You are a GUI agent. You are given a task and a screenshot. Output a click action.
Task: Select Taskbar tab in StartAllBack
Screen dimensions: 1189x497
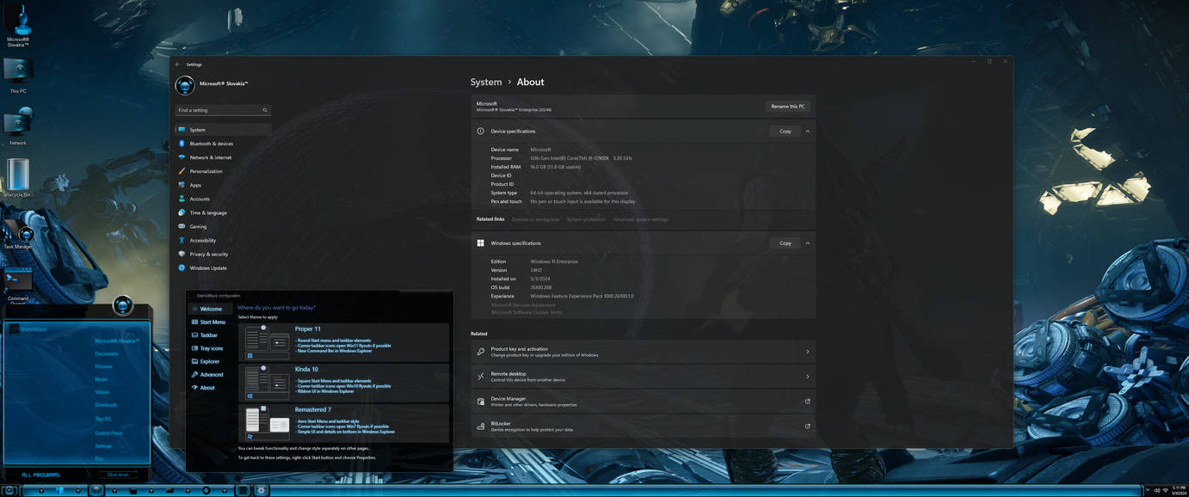tap(211, 335)
